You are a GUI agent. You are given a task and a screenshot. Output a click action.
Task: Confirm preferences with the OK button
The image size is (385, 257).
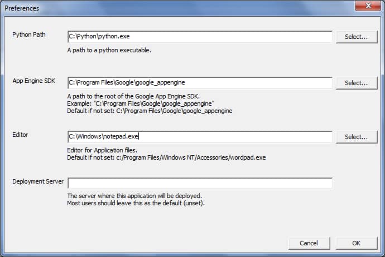click(356, 243)
